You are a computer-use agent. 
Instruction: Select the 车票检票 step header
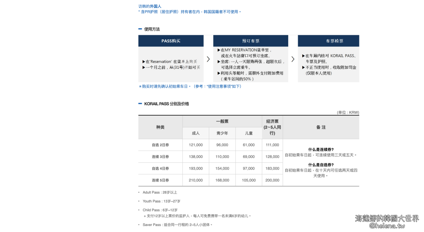pos(328,41)
